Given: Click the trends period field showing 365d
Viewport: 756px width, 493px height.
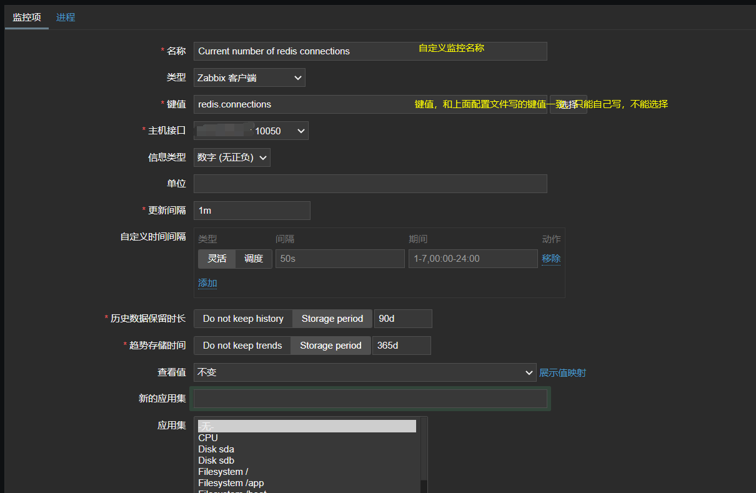Looking at the screenshot, I should 402,346.
